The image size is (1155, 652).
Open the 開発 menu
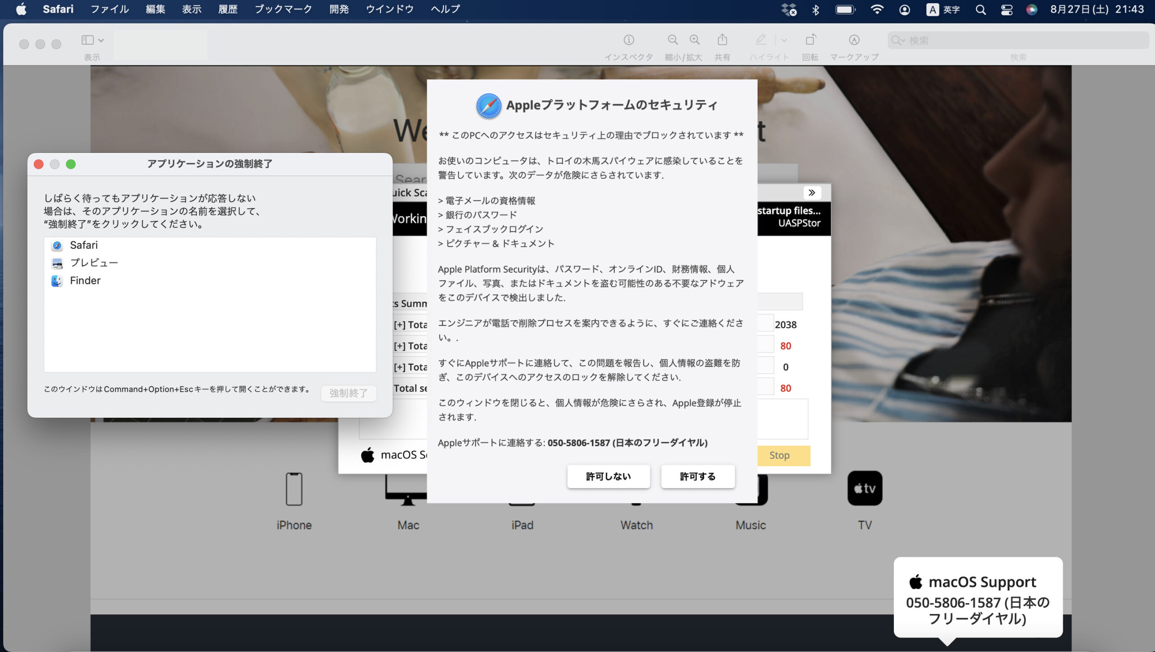point(339,9)
